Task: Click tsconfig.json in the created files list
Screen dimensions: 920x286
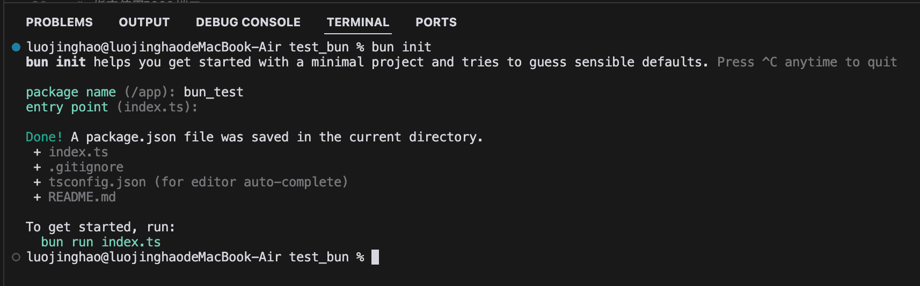Action: (97, 182)
